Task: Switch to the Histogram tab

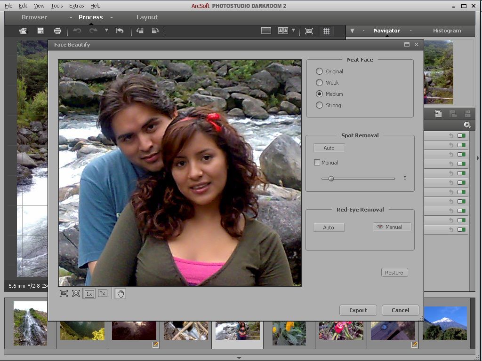Action: pyautogui.click(x=447, y=31)
